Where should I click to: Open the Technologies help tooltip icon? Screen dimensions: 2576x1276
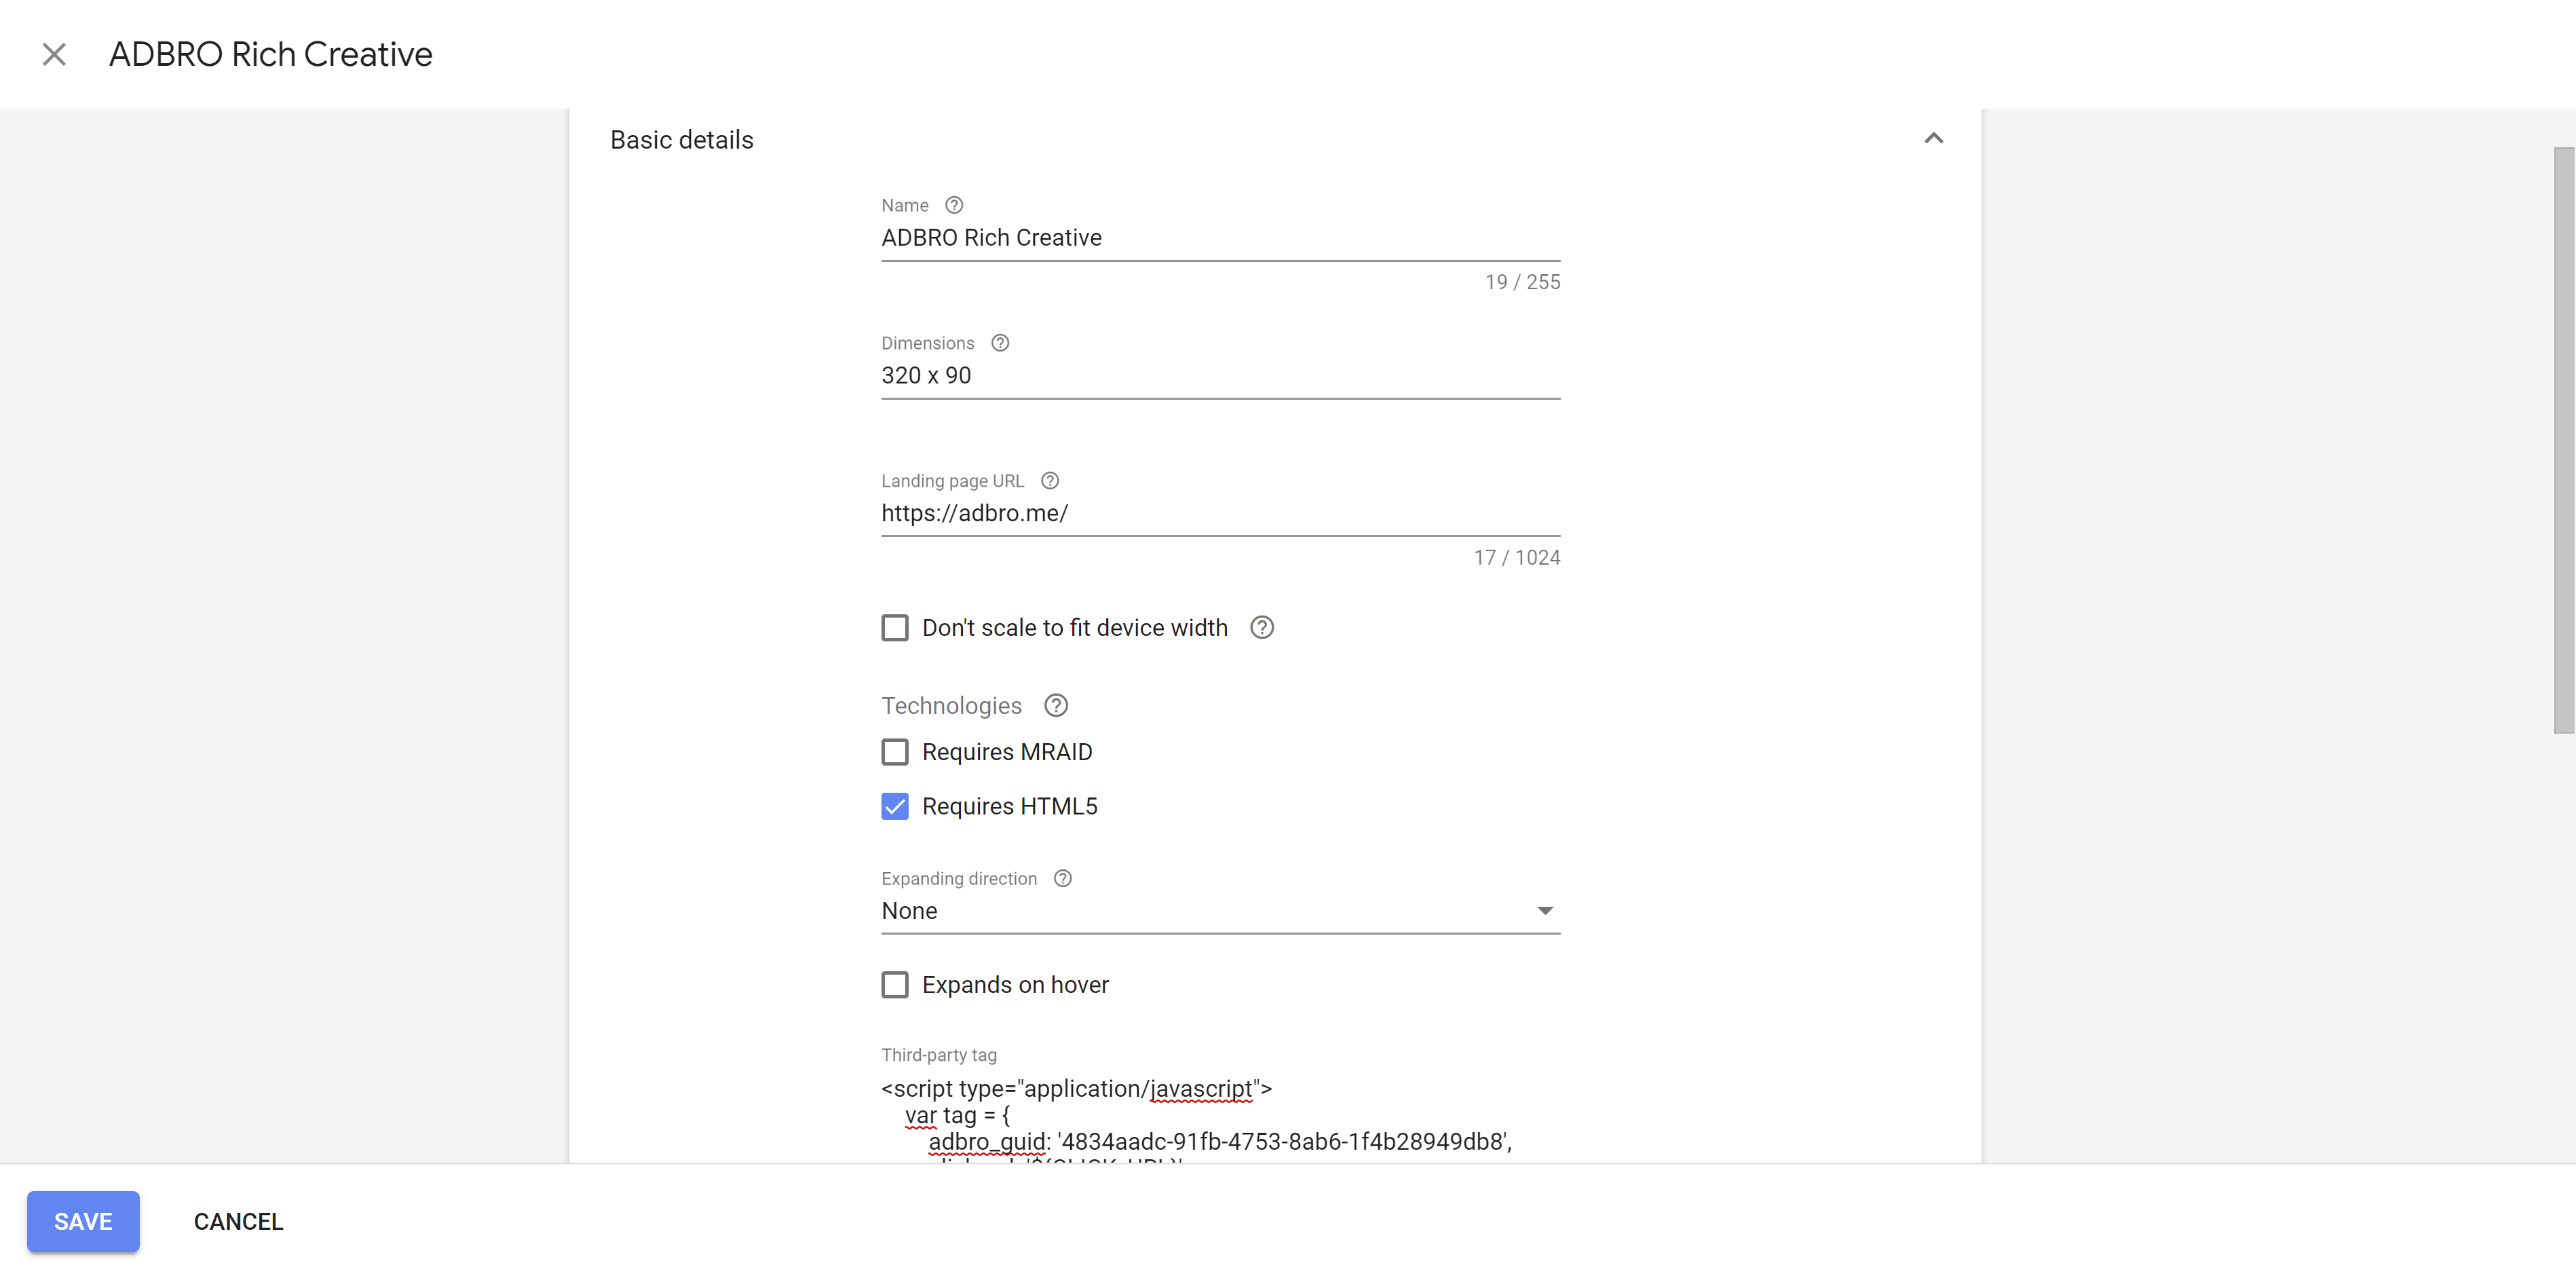(1056, 705)
